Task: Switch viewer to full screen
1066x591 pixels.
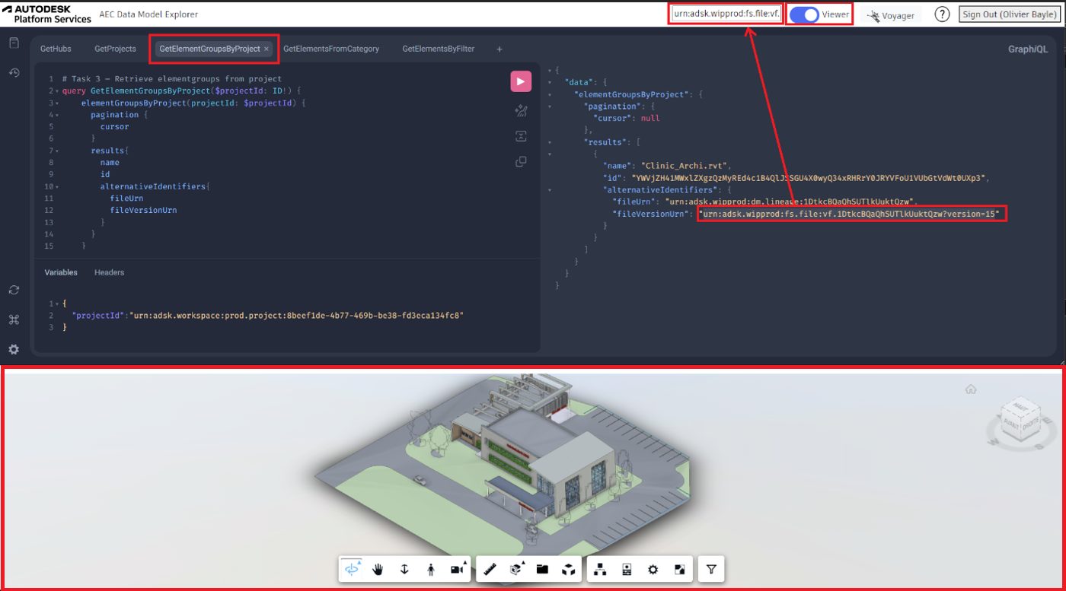Action: [x=679, y=569]
